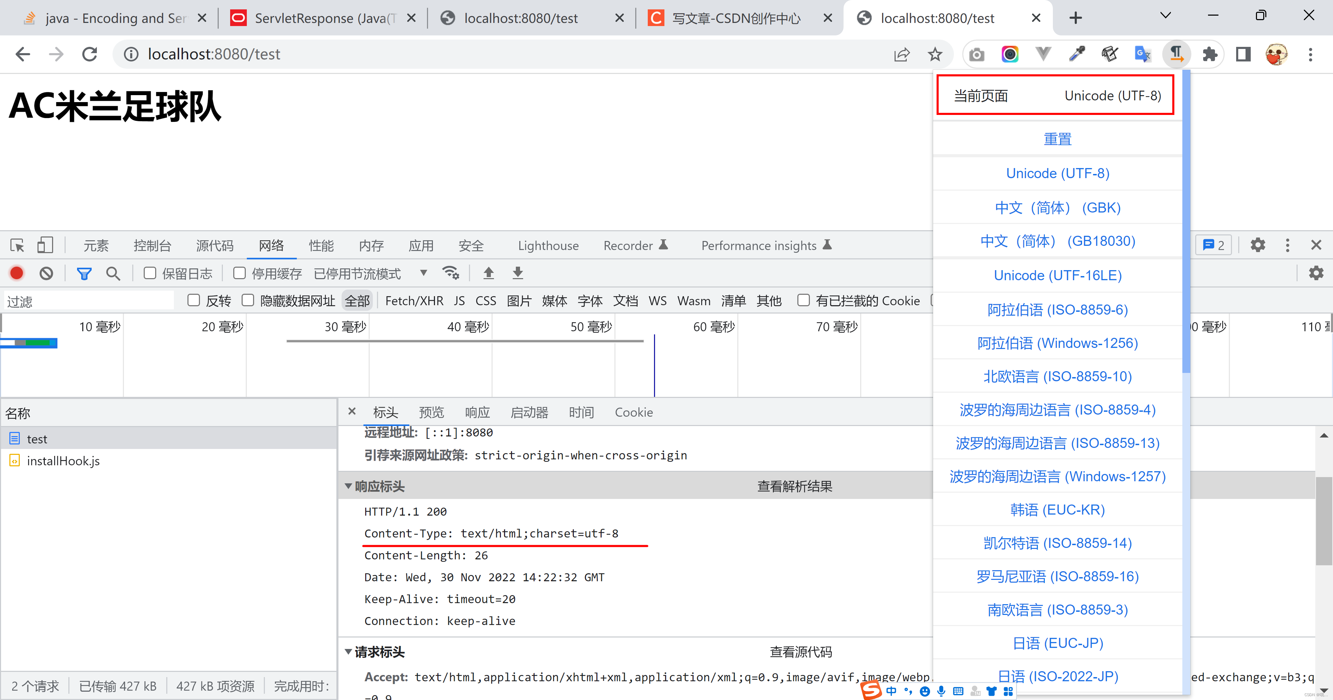Click the 重置 reset link

(x=1057, y=139)
